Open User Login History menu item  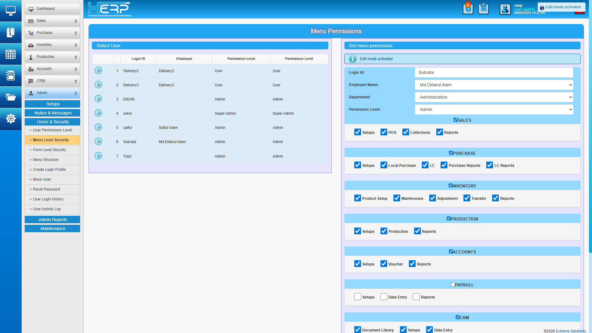[x=48, y=199]
